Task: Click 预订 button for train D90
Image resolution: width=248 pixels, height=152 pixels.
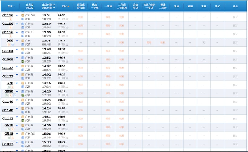Action: [x=235, y=42]
